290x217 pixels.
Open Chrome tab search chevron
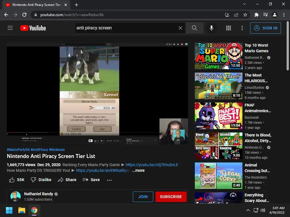[x=244, y=4]
